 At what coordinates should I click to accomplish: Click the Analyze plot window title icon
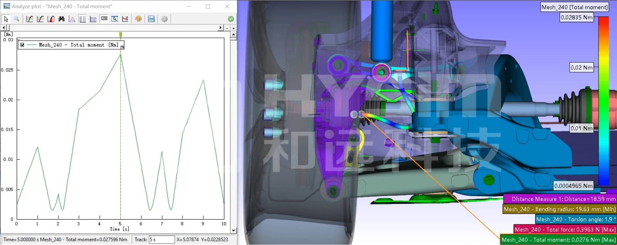point(7,6)
